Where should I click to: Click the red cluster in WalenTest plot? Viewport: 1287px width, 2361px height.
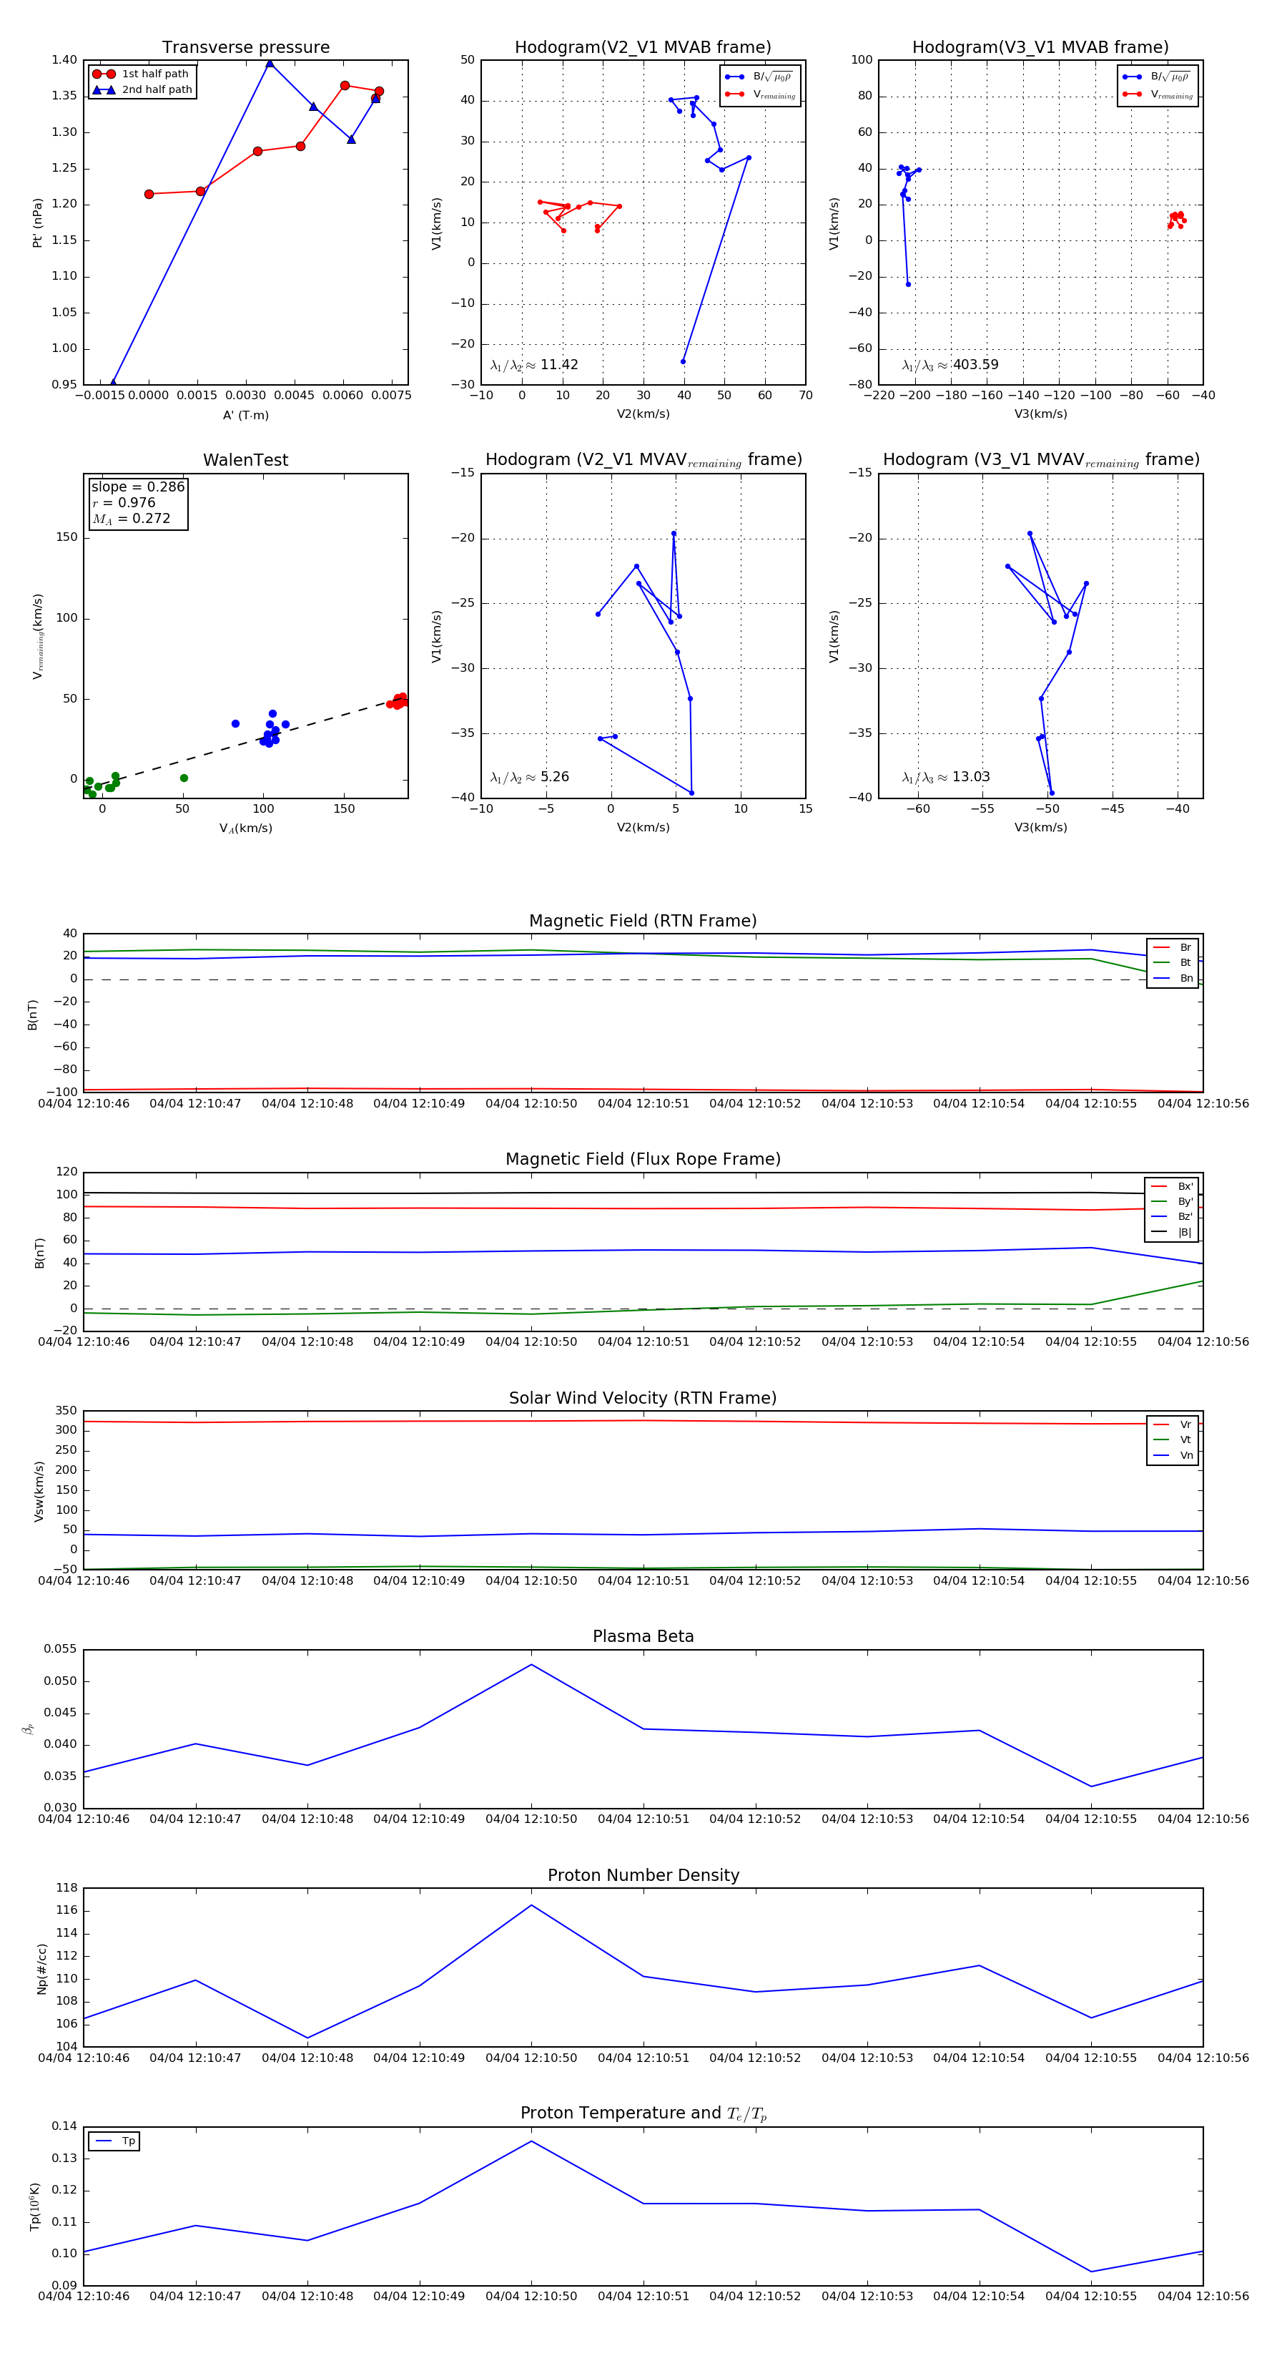coord(398,701)
